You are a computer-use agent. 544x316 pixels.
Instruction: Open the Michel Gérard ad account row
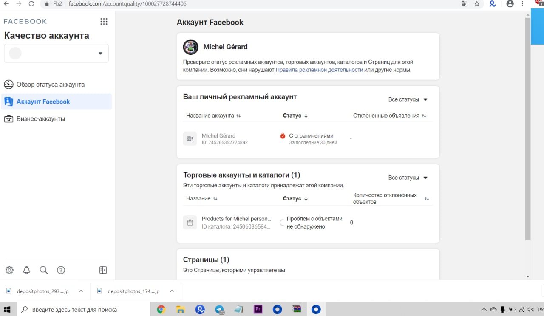click(308, 139)
